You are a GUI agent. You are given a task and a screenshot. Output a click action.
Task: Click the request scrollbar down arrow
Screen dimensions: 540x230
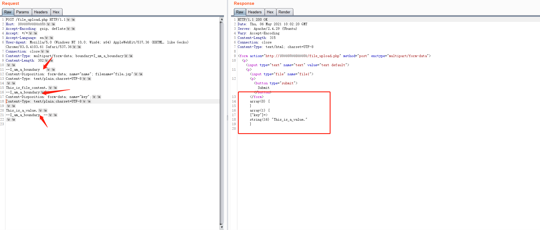click(222, 227)
